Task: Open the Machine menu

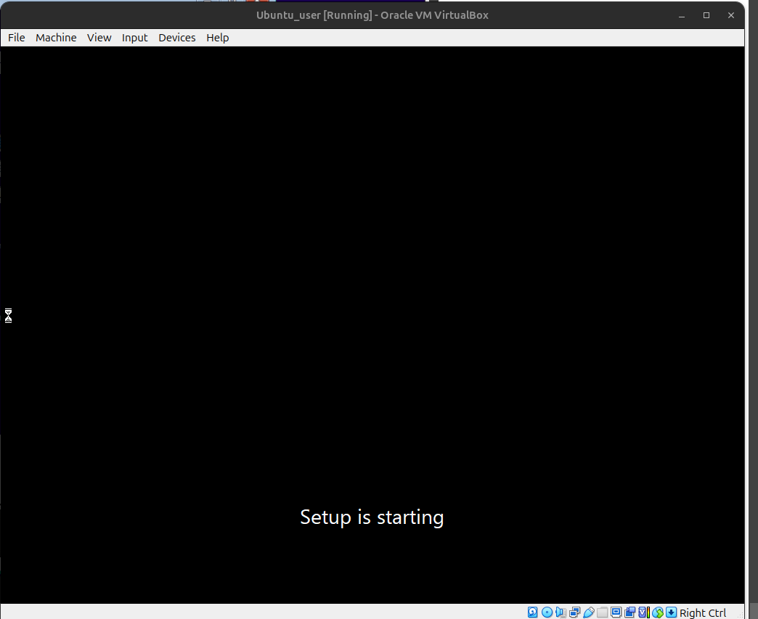Action: click(x=56, y=38)
